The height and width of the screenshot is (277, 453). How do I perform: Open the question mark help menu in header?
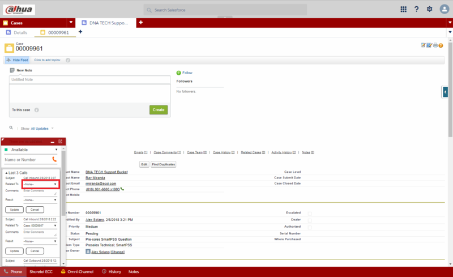click(x=416, y=9)
